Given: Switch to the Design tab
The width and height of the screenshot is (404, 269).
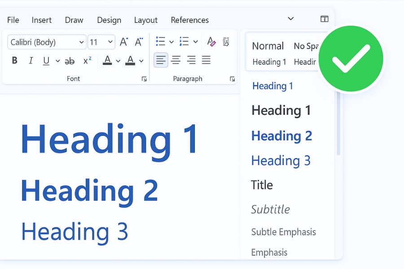Looking at the screenshot, I should [x=109, y=20].
